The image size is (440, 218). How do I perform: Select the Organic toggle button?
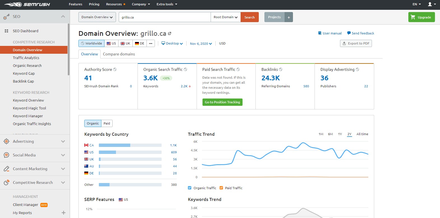point(93,123)
